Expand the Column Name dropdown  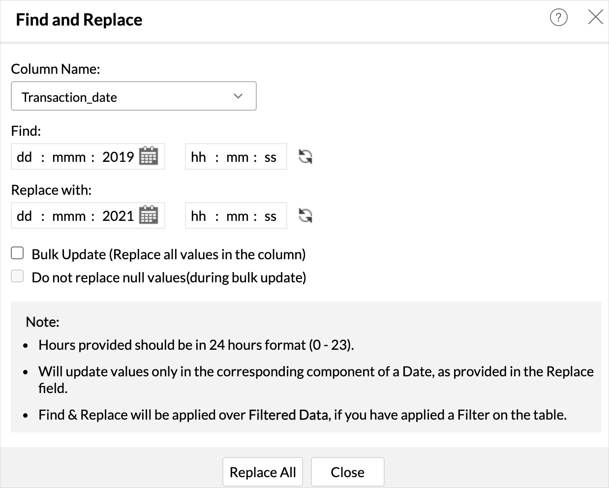(x=133, y=96)
